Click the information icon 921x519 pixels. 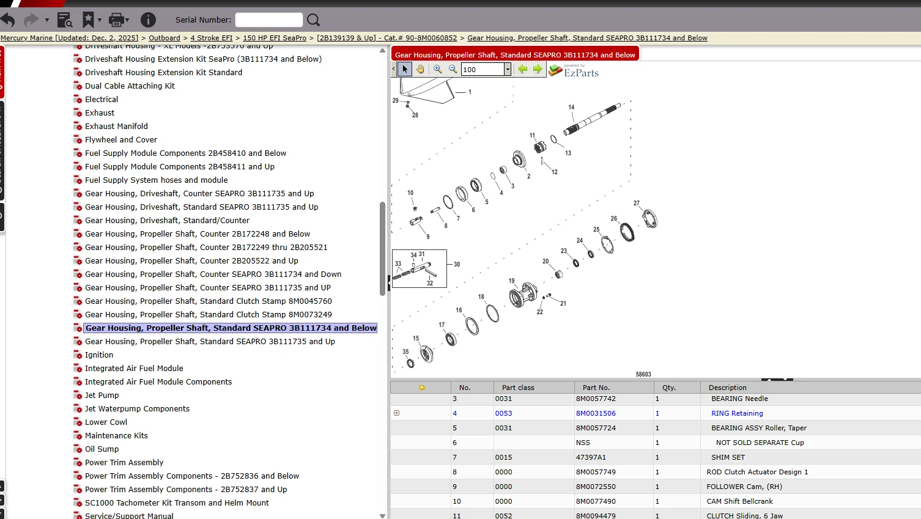click(x=148, y=20)
